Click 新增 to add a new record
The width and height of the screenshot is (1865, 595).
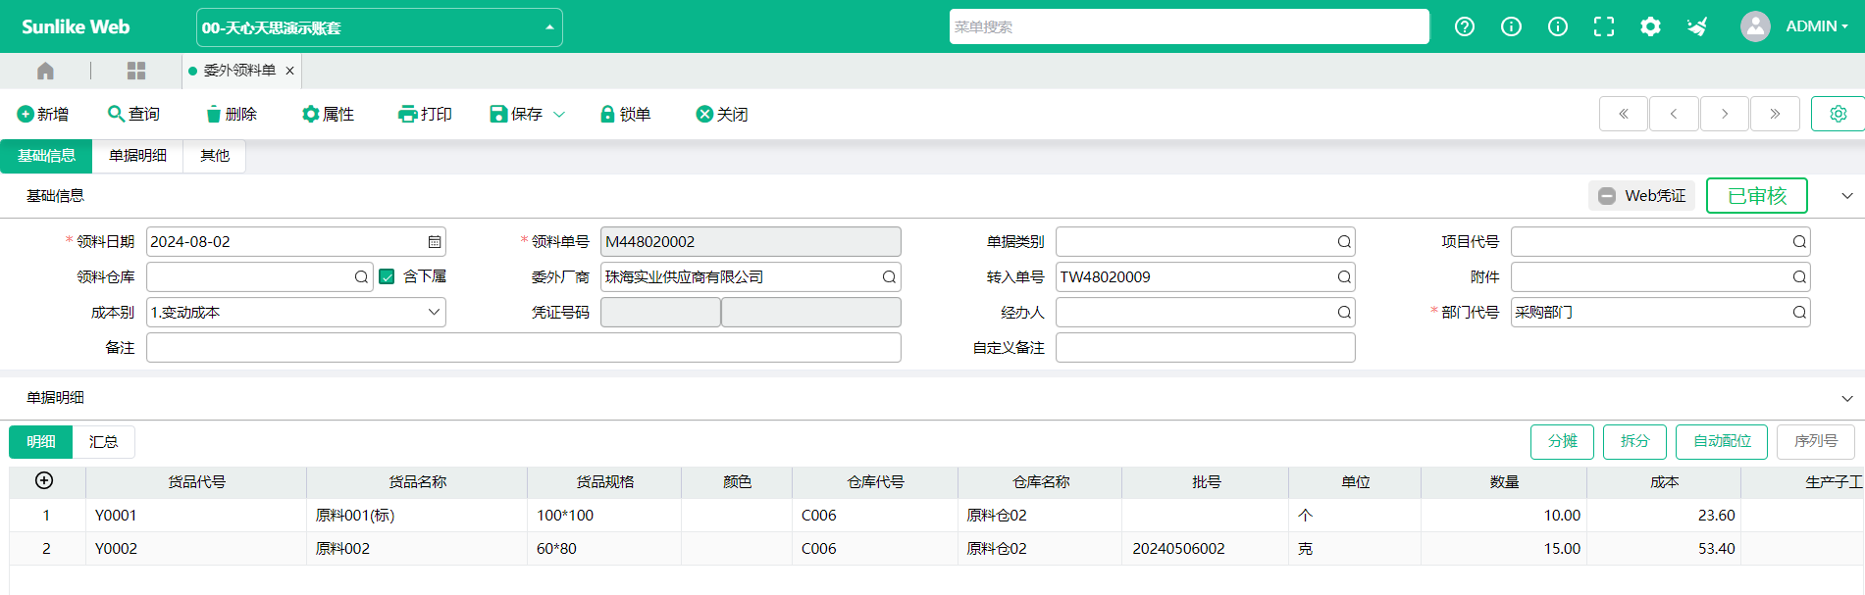point(43,114)
